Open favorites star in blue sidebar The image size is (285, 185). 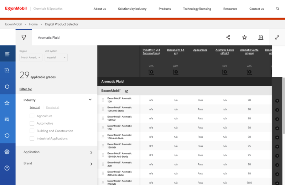7,103
